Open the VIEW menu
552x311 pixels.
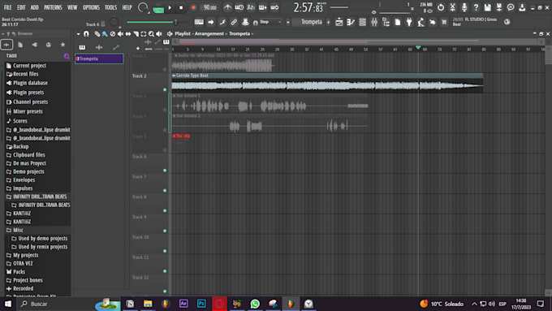tap(72, 7)
